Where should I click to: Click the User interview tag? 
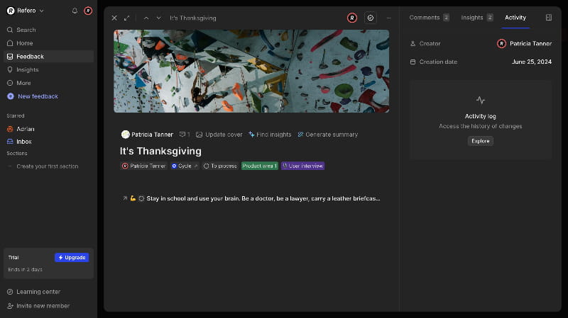303,166
